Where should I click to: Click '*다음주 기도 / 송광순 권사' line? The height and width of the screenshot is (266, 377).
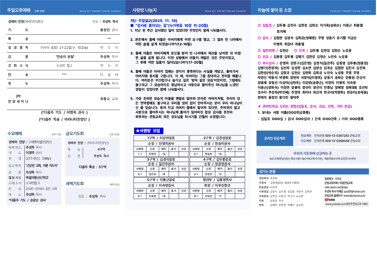[x=27, y=200]
